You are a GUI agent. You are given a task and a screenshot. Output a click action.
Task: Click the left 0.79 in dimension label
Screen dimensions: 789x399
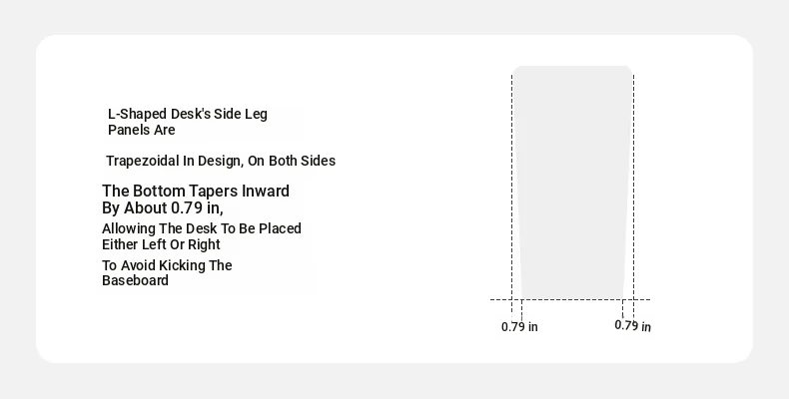(x=519, y=327)
